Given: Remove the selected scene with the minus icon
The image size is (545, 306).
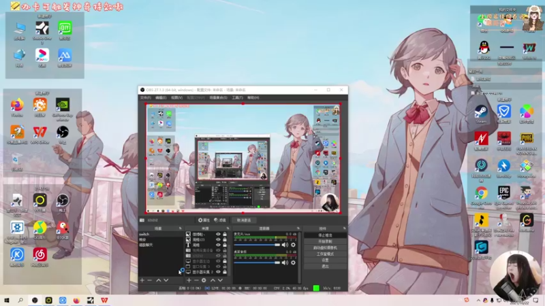Looking at the screenshot, I should click(x=150, y=280).
